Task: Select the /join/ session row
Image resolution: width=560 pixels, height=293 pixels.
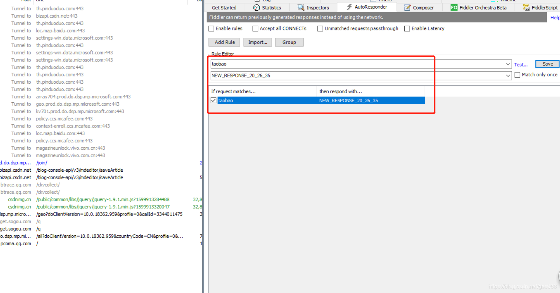Action: click(100, 163)
